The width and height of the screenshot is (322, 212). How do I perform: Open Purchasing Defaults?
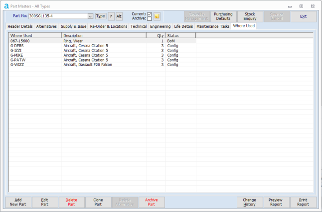(x=223, y=16)
